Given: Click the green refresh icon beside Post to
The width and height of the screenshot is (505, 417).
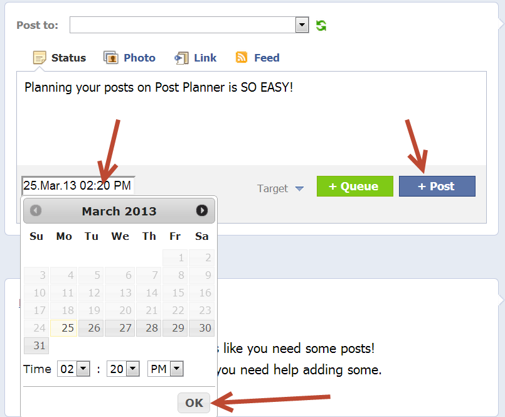Looking at the screenshot, I should [321, 25].
